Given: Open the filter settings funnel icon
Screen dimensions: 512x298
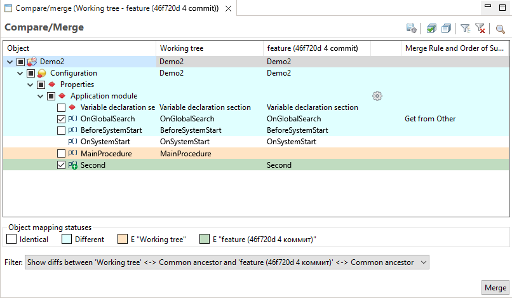Looking at the screenshot, I should pyautogui.click(x=465, y=29).
